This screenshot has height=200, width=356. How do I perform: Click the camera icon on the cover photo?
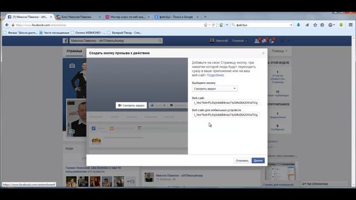pyautogui.click(x=72, y=66)
